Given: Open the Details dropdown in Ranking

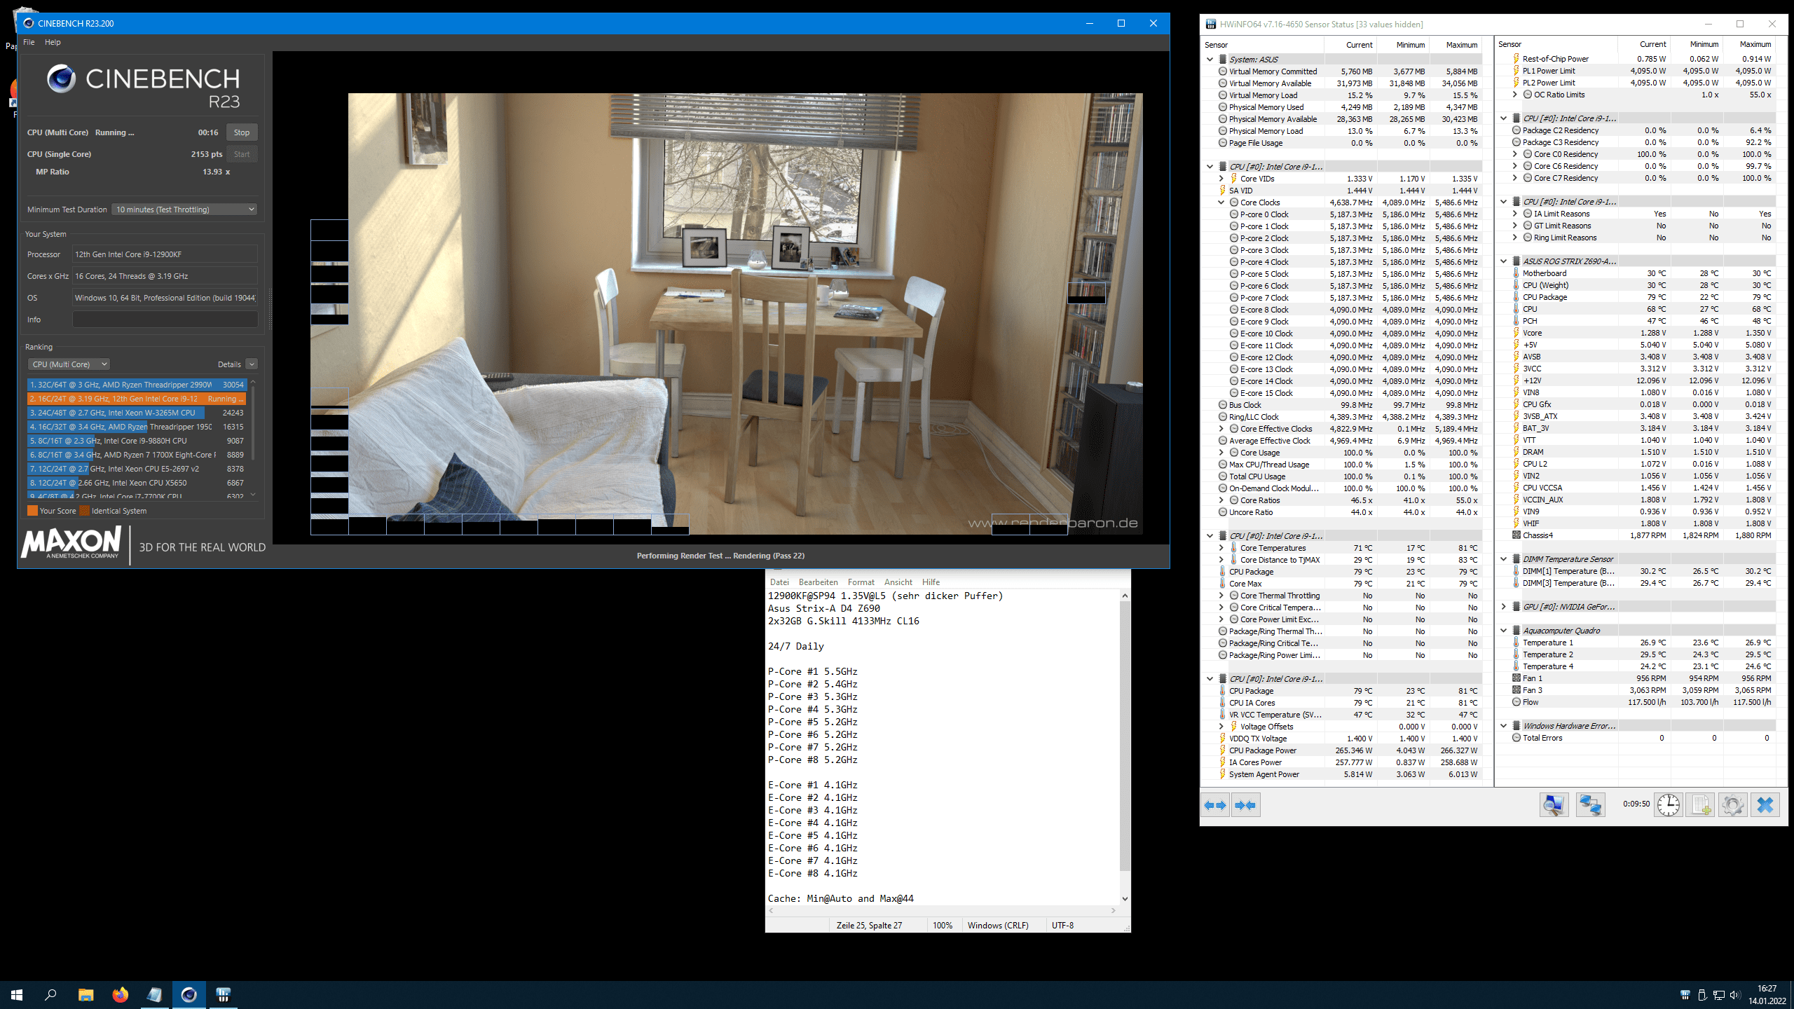Looking at the screenshot, I should (252, 364).
